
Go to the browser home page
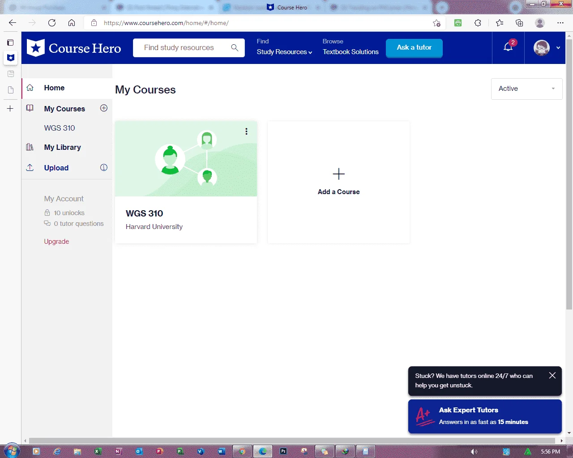[x=72, y=23]
